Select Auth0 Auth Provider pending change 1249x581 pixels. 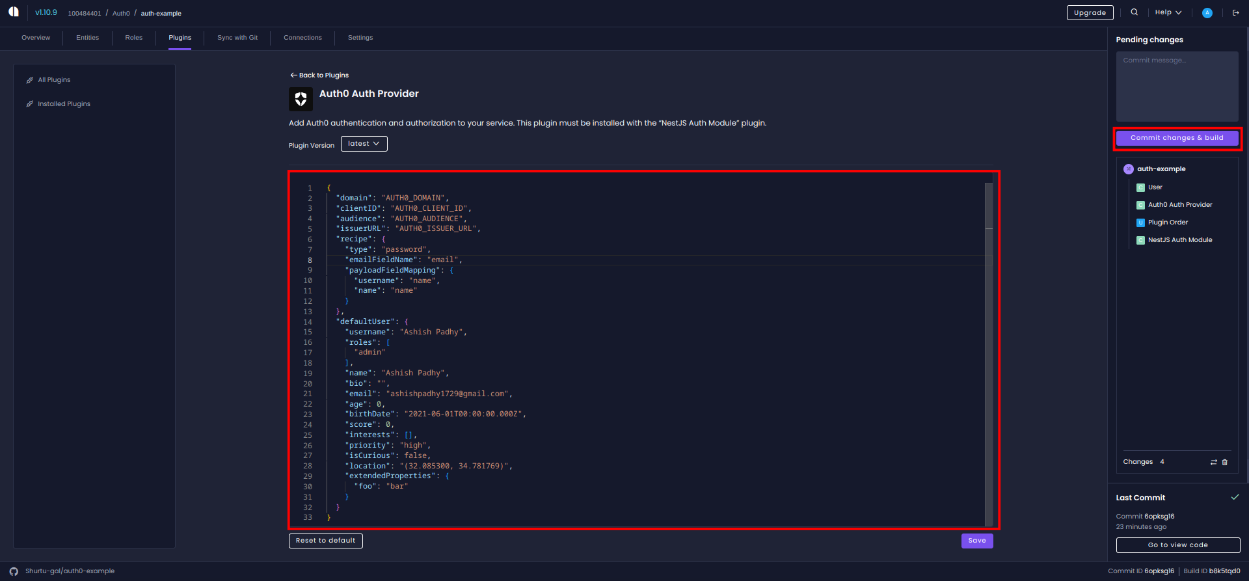(1180, 205)
